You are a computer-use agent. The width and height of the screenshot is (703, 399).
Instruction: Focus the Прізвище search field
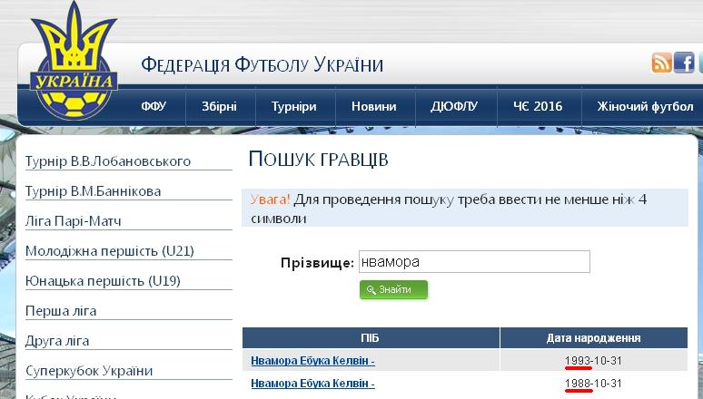[474, 261]
